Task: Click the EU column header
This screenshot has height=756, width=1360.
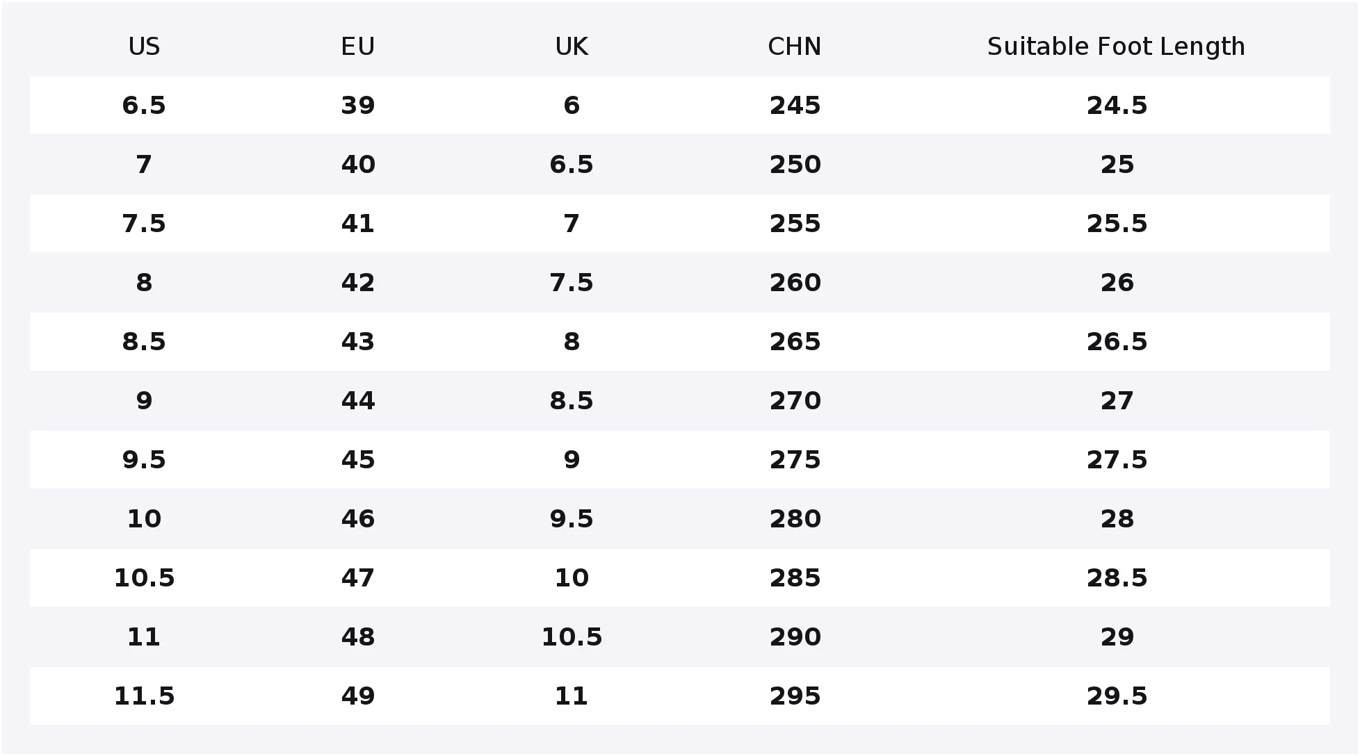Action: tap(357, 47)
